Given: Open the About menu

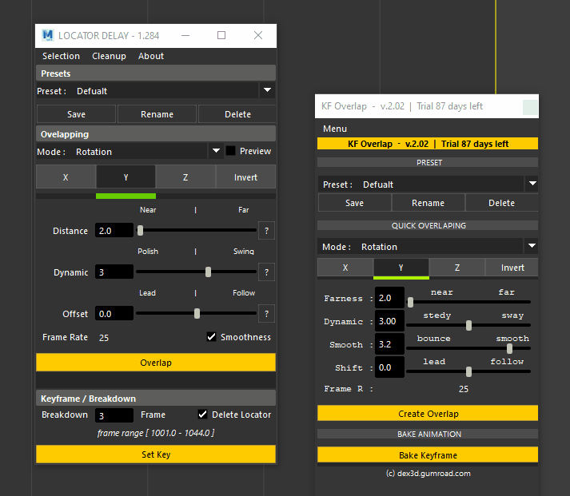Looking at the screenshot, I should coord(151,56).
